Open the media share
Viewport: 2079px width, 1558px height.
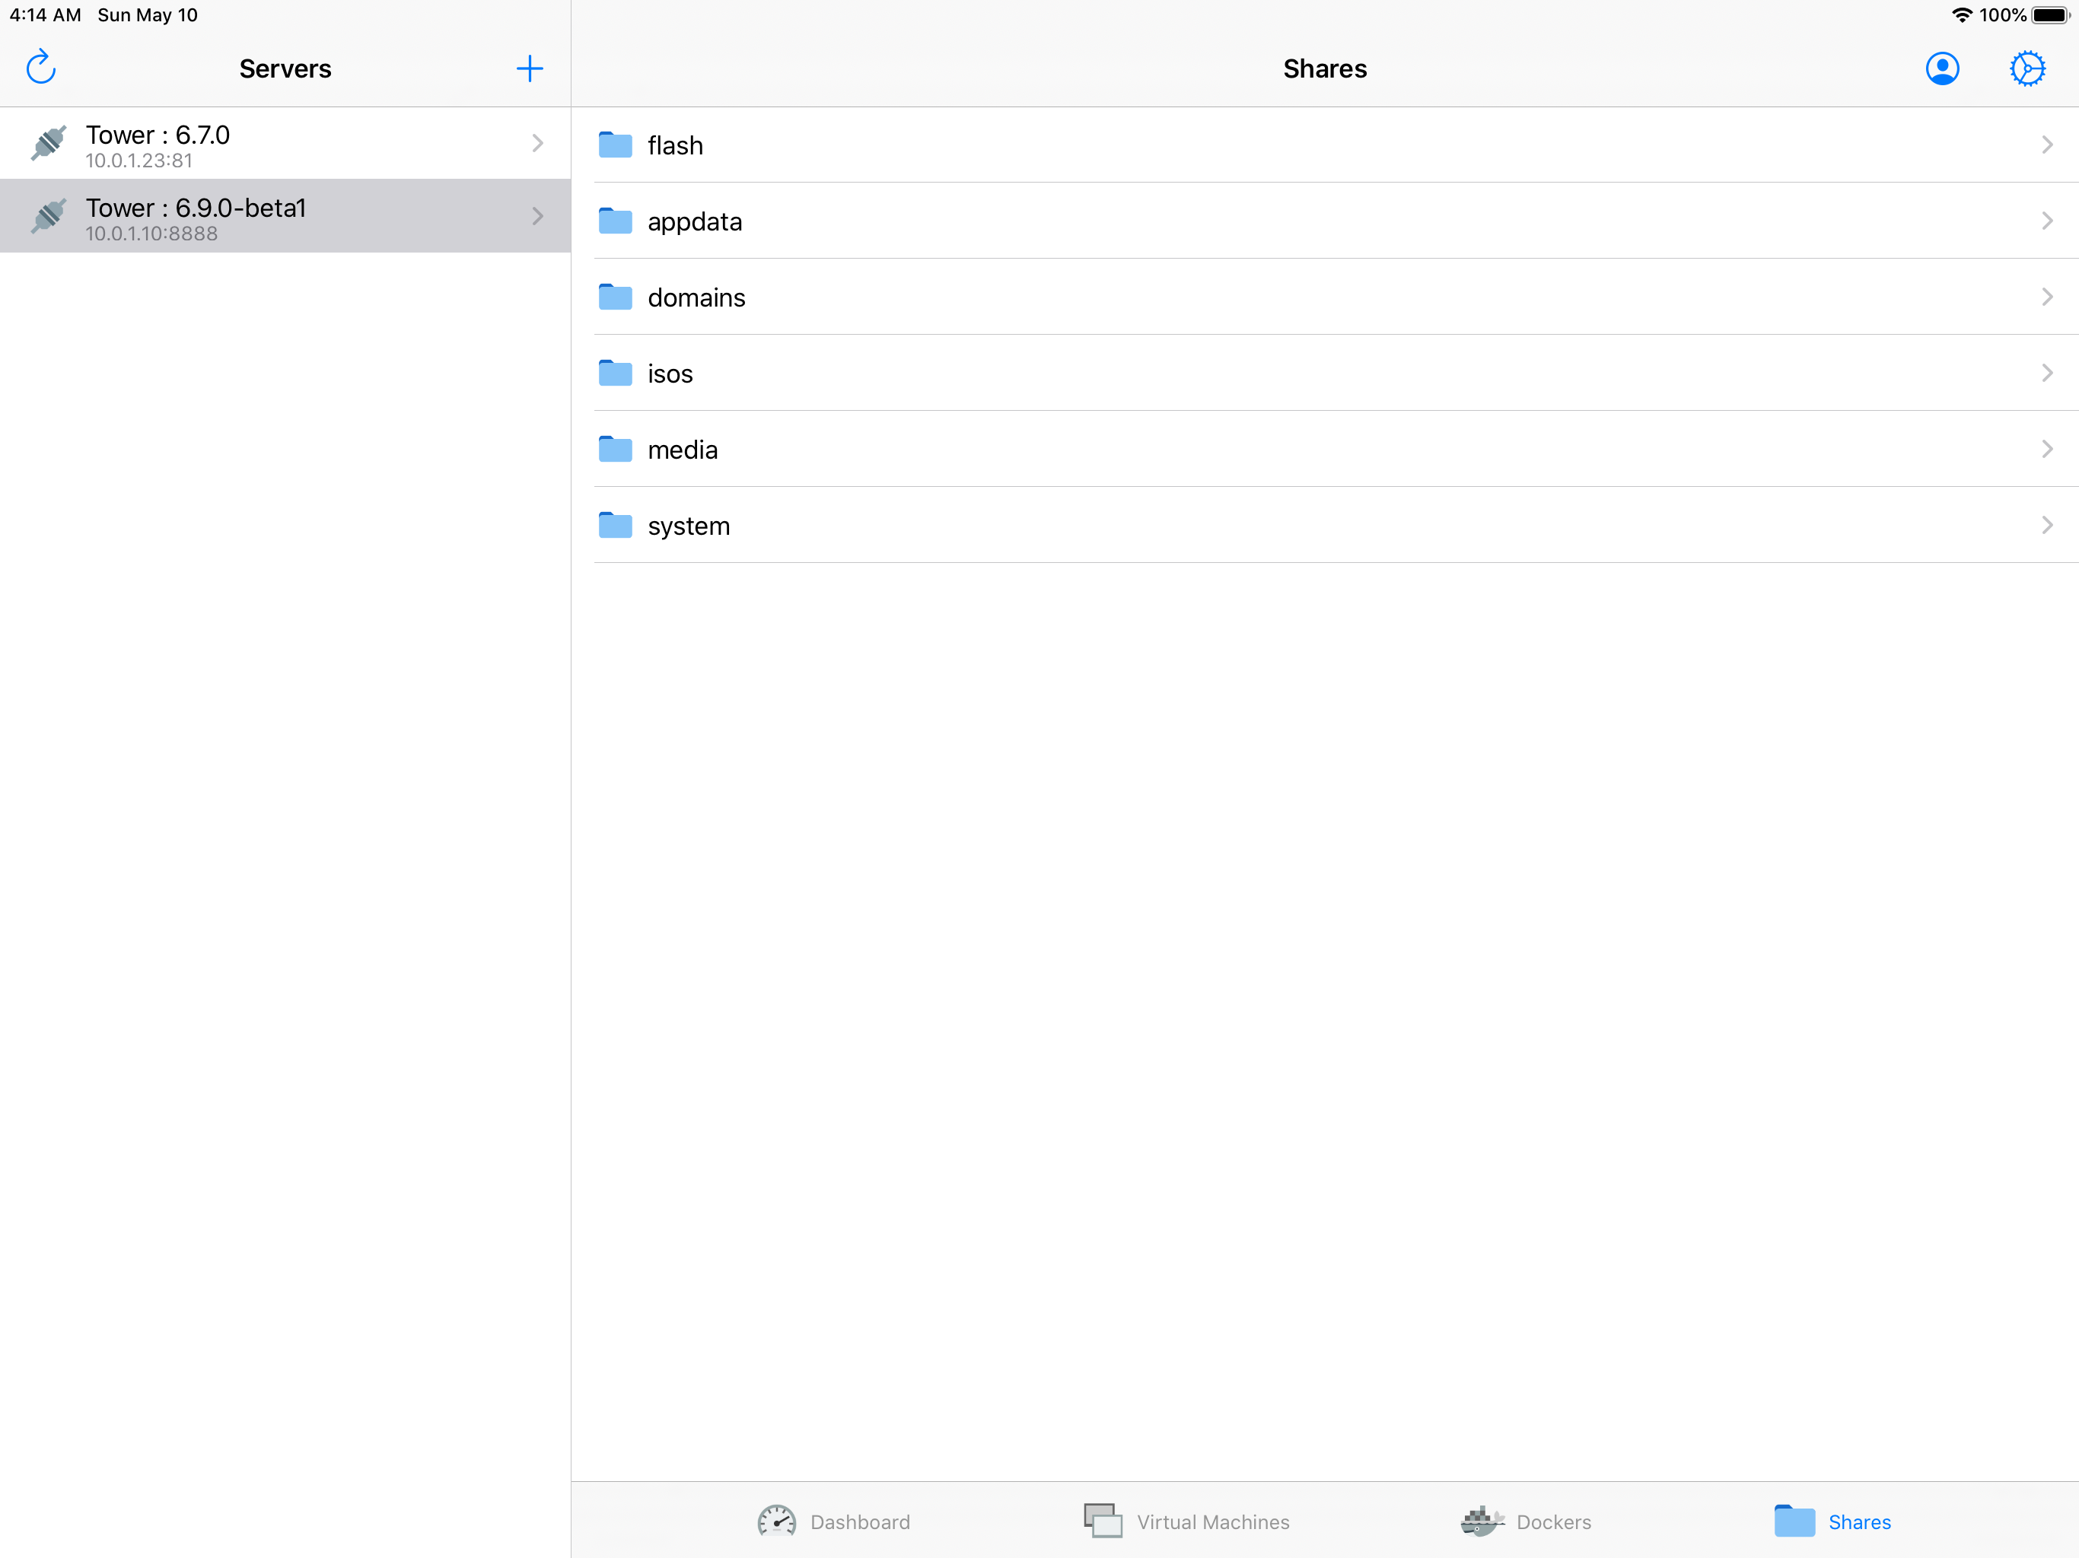coord(683,450)
